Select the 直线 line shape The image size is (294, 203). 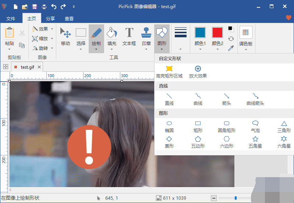pyautogui.click(x=169, y=99)
